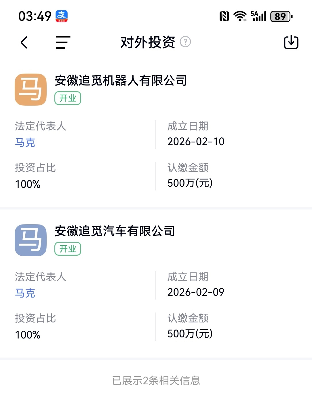Tap the back arrow icon
The image size is (312, 419).
click(x=24, y=42)
